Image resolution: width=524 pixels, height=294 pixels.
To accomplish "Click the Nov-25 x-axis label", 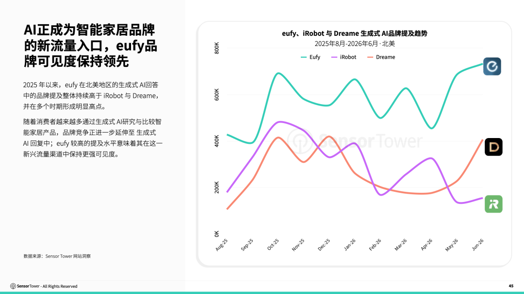I will (x=298, y=245).
